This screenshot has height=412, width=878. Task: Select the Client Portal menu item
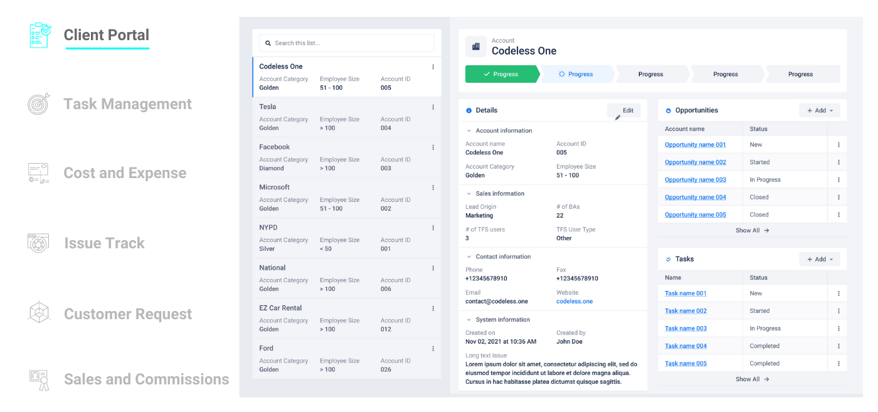pyautogui.click(x=107, y=35)
